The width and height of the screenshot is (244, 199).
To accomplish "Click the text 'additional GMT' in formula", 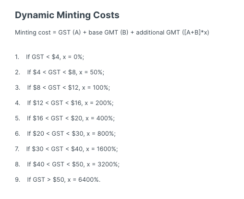I will click(158, 33).
